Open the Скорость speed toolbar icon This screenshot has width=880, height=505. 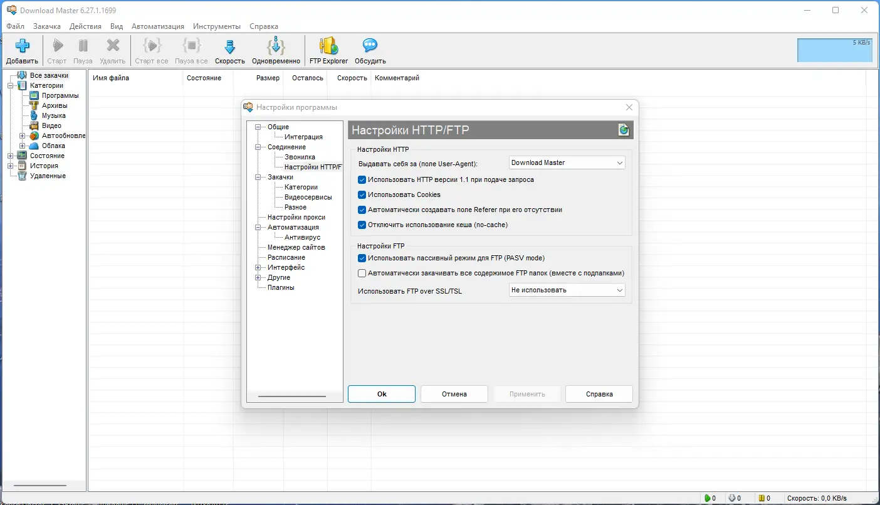(x=229, y=46)
